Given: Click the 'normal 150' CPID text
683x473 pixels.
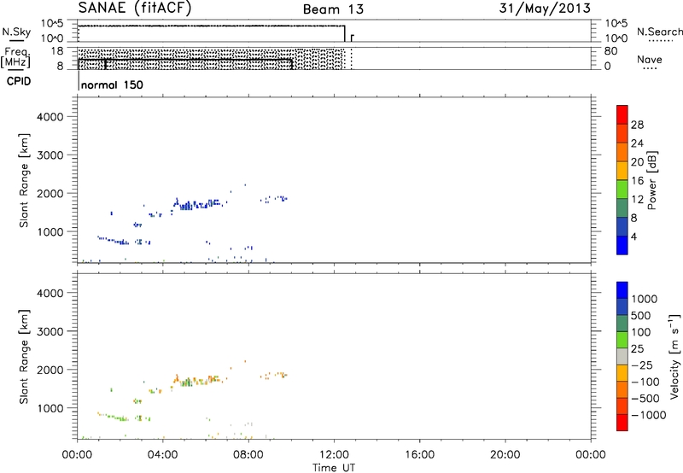Looking at the screenshot, I should [112, 85].
